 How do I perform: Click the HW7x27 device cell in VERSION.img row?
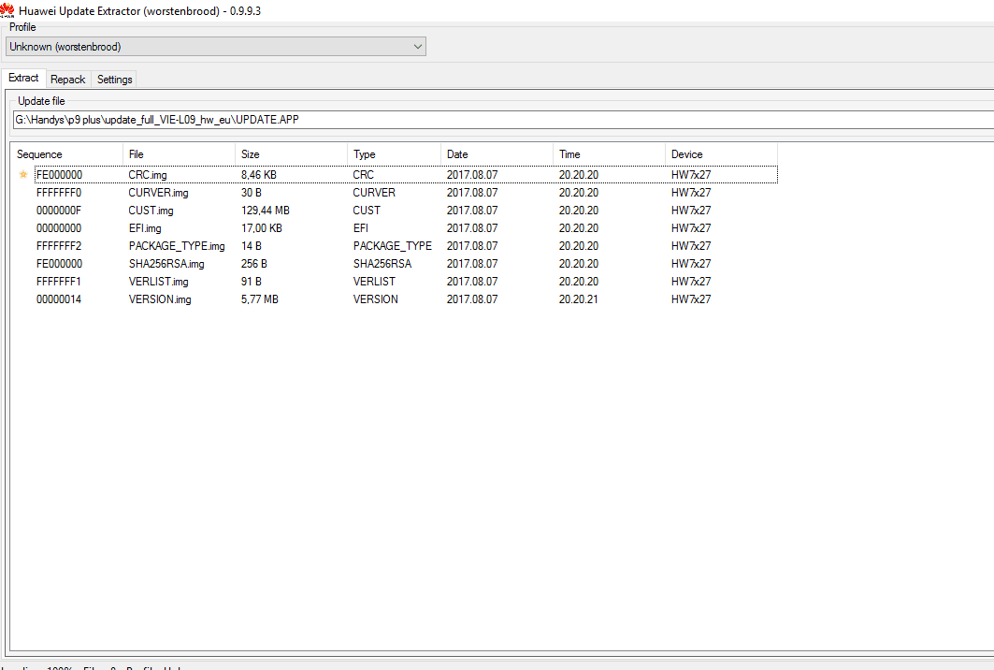coord(691,299)
